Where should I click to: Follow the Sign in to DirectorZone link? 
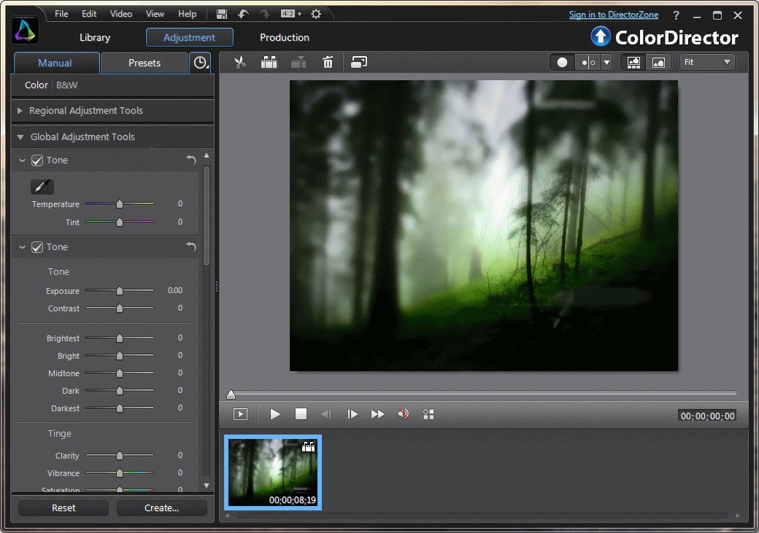pyautogui.click(x=613, y=15)
